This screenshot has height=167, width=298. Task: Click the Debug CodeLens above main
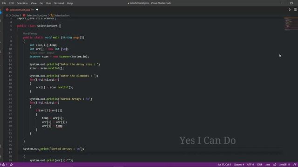[x=33, y=33]
